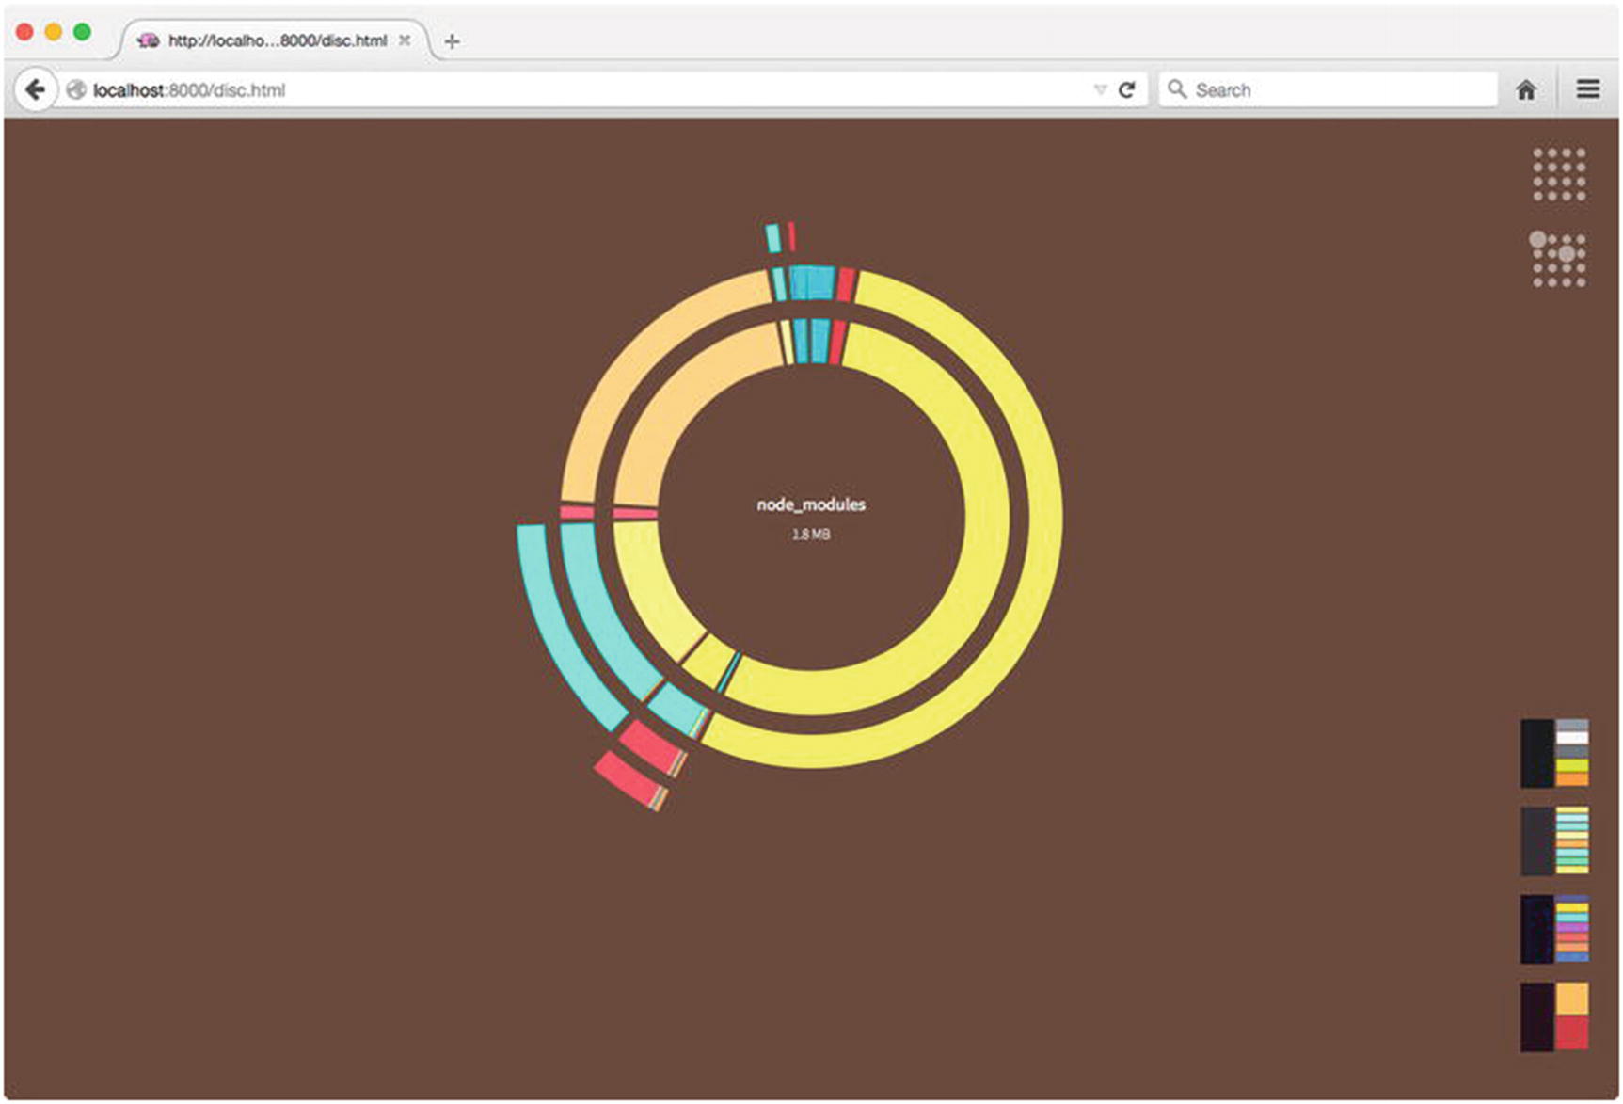This screenshot has height=1104, width=1623.
Task: Choose the dark navy multicolor palette
Action: pyautogui.click(x=1554, y=929)
